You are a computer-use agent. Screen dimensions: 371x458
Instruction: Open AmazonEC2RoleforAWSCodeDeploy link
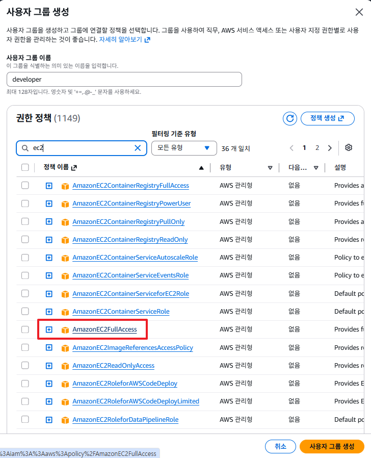coord(125,383)
